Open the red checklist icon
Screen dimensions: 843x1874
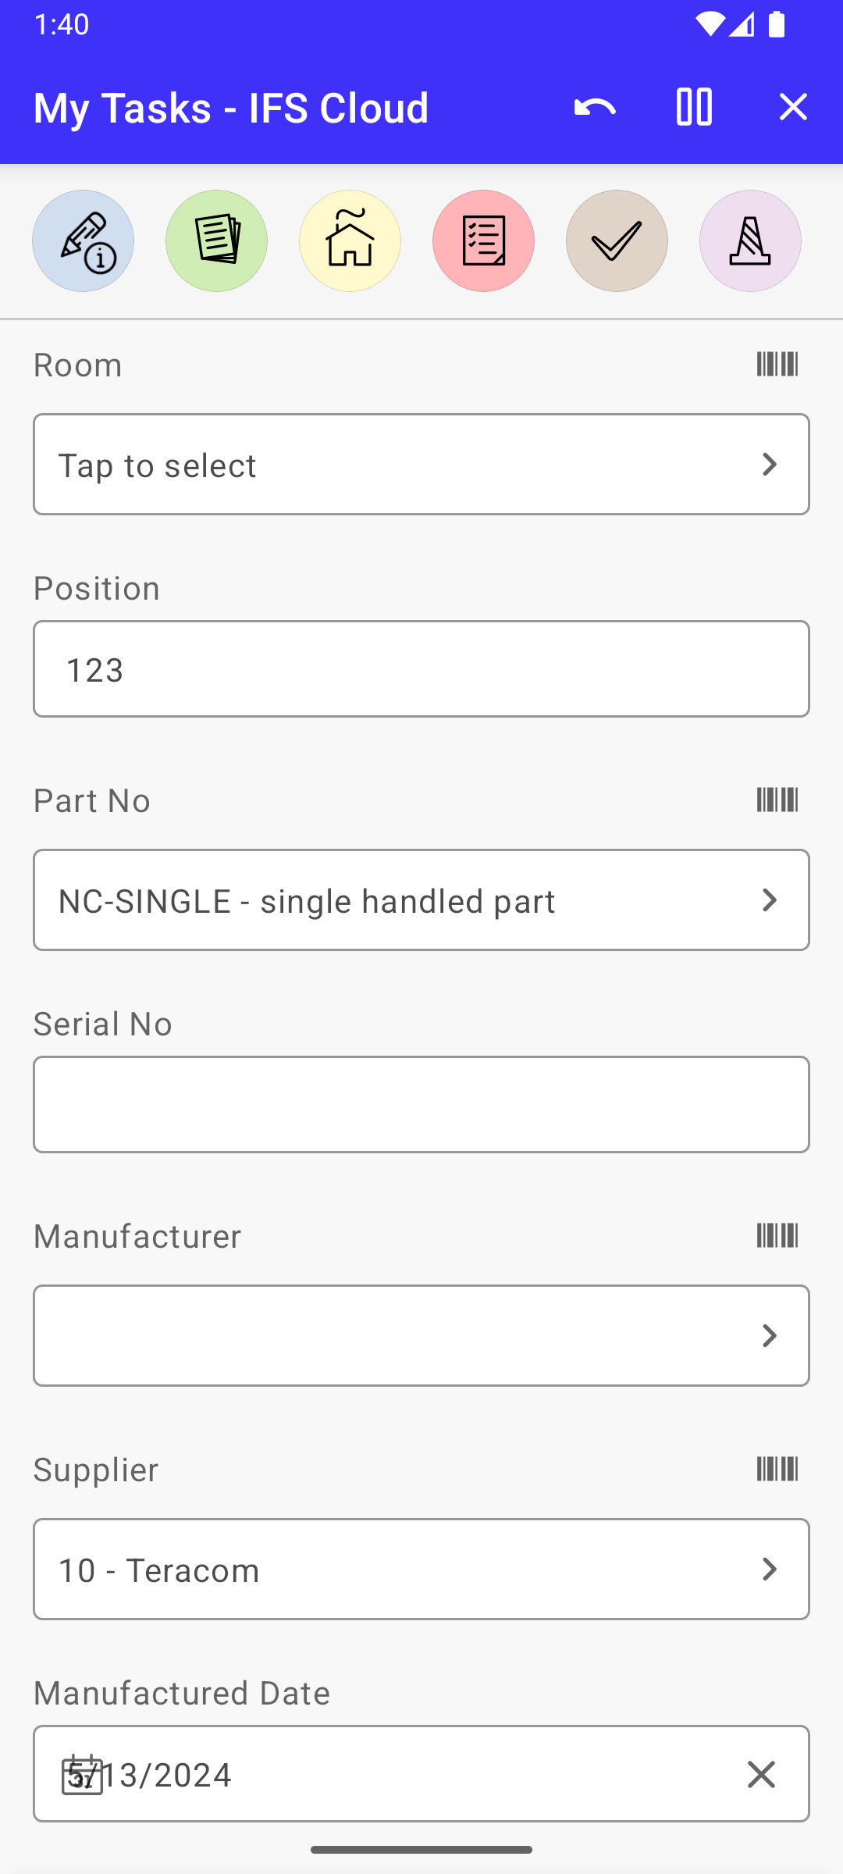pos(483,241)
